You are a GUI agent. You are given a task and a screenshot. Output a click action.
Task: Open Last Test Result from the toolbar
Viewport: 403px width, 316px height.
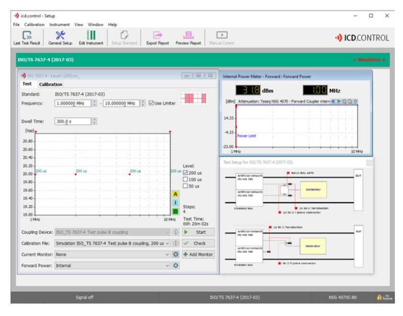pyautogui.click(x=27, y=38)
